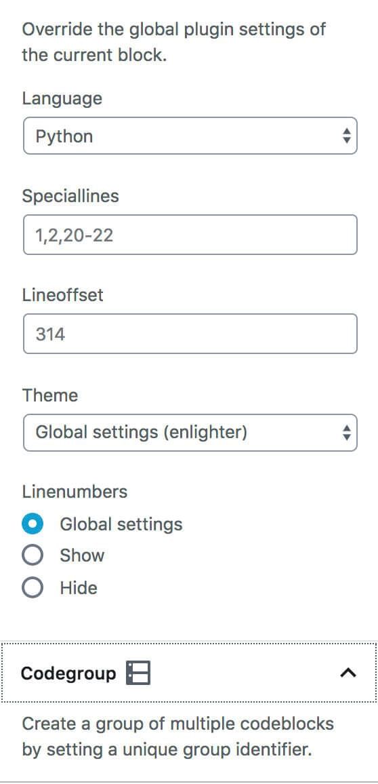The width and height of the screenshot is (378, 784).
Task: Click the Codegroup panel layout icon
Action: tap(138, 673)
